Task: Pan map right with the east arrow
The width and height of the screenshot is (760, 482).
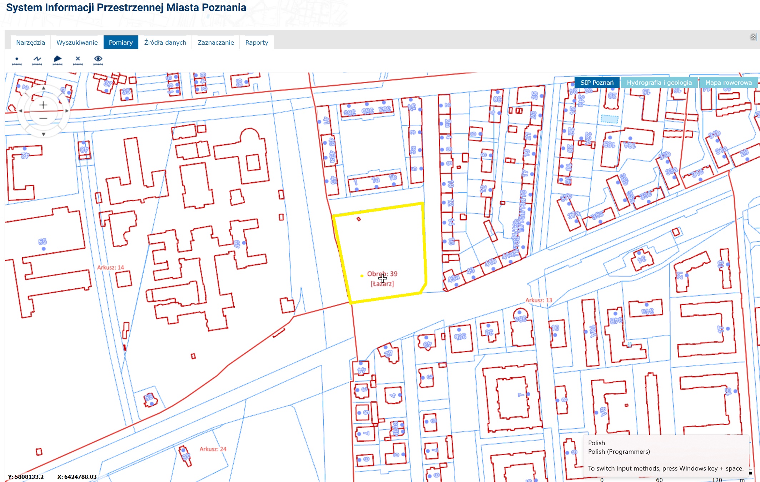Action: (67, 111)
